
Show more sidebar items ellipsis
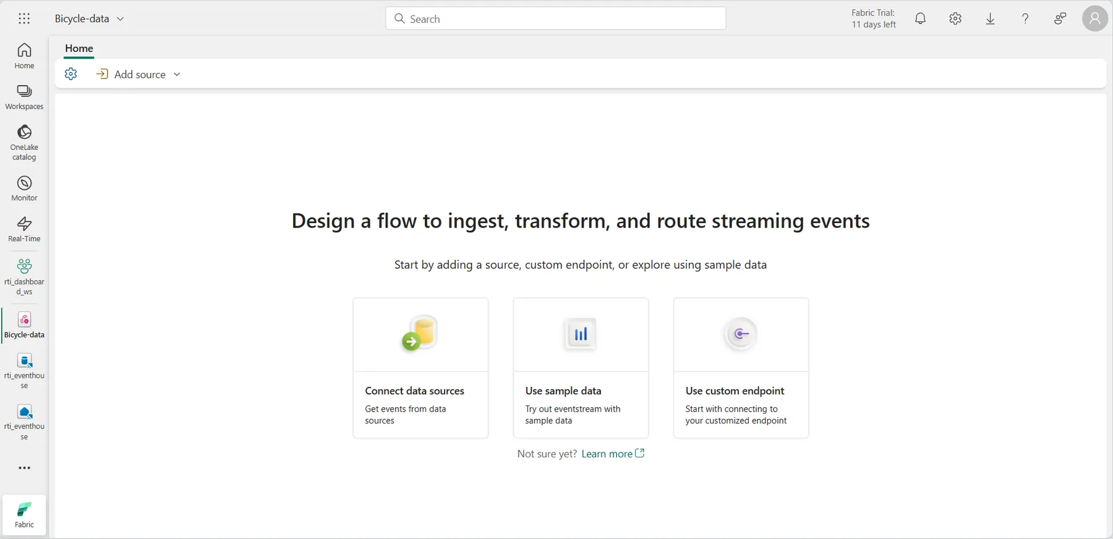click(x=24, y=468)
